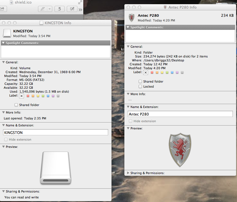Click Spotlight Comments box in KINGSTON Info
237x202 pixels.
pos(55,51)
